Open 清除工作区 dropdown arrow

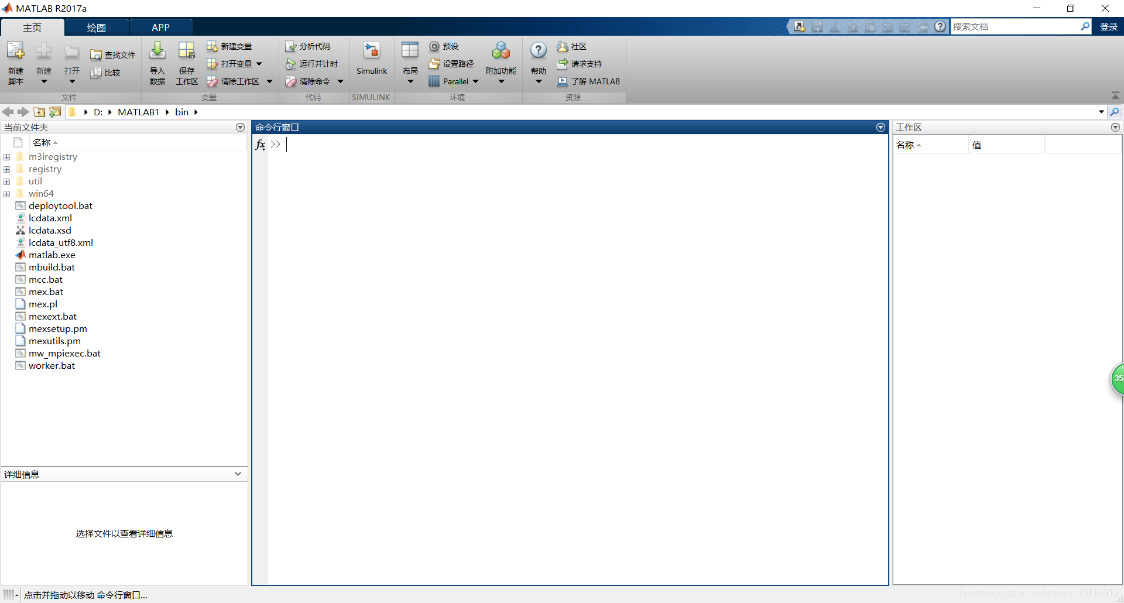(270, 81)
